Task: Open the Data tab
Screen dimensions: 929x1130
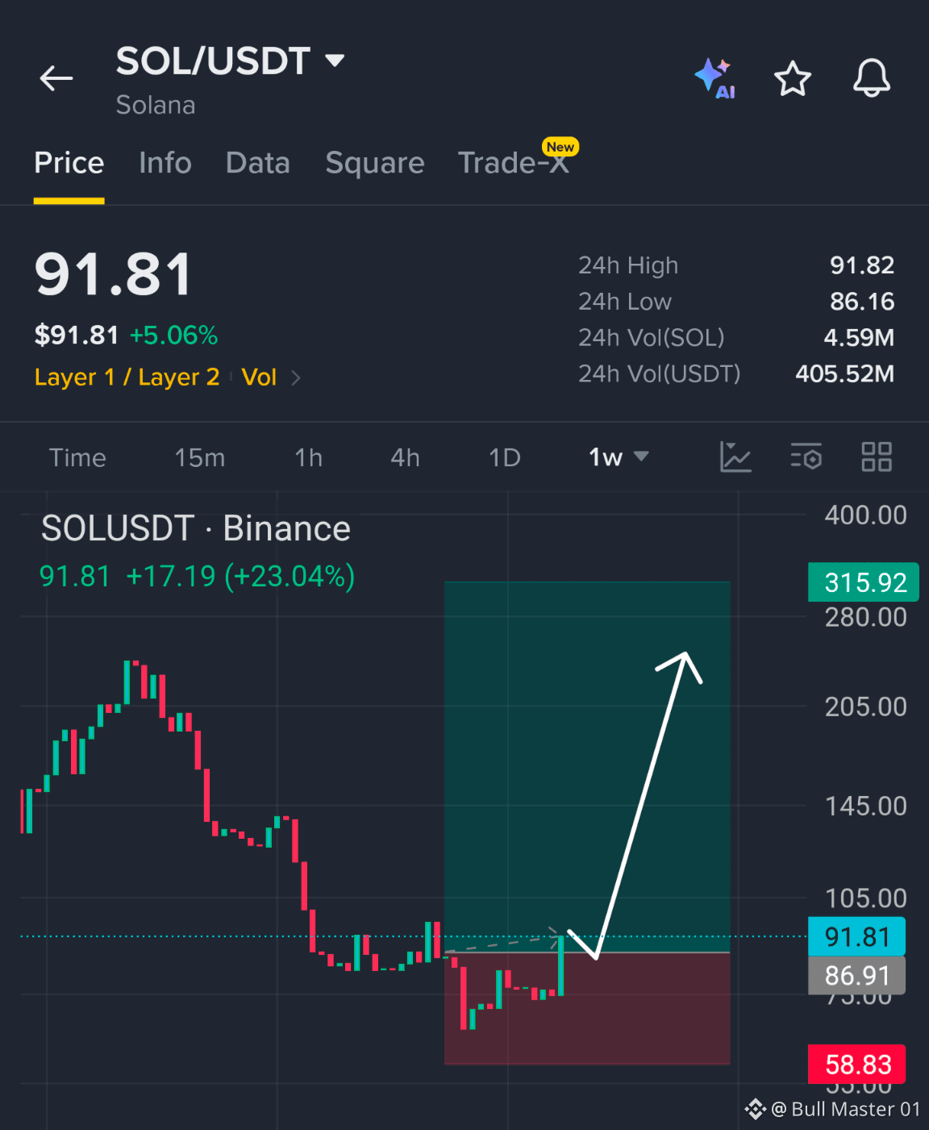Action: pyautogui.click(x=258, y=163)
